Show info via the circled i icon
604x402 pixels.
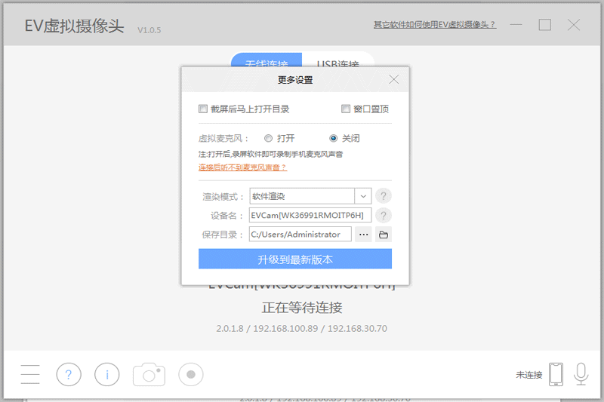(x=106, y=374)
